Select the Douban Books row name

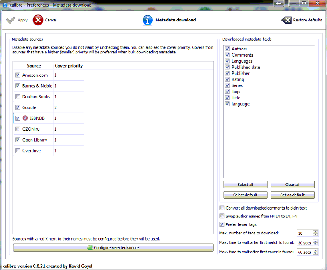coord(36,97)
